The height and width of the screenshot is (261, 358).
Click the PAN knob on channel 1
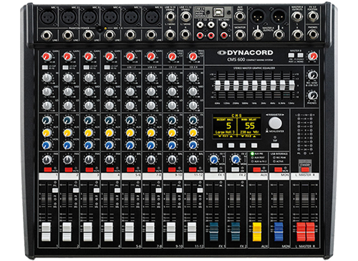click(47, 160)
